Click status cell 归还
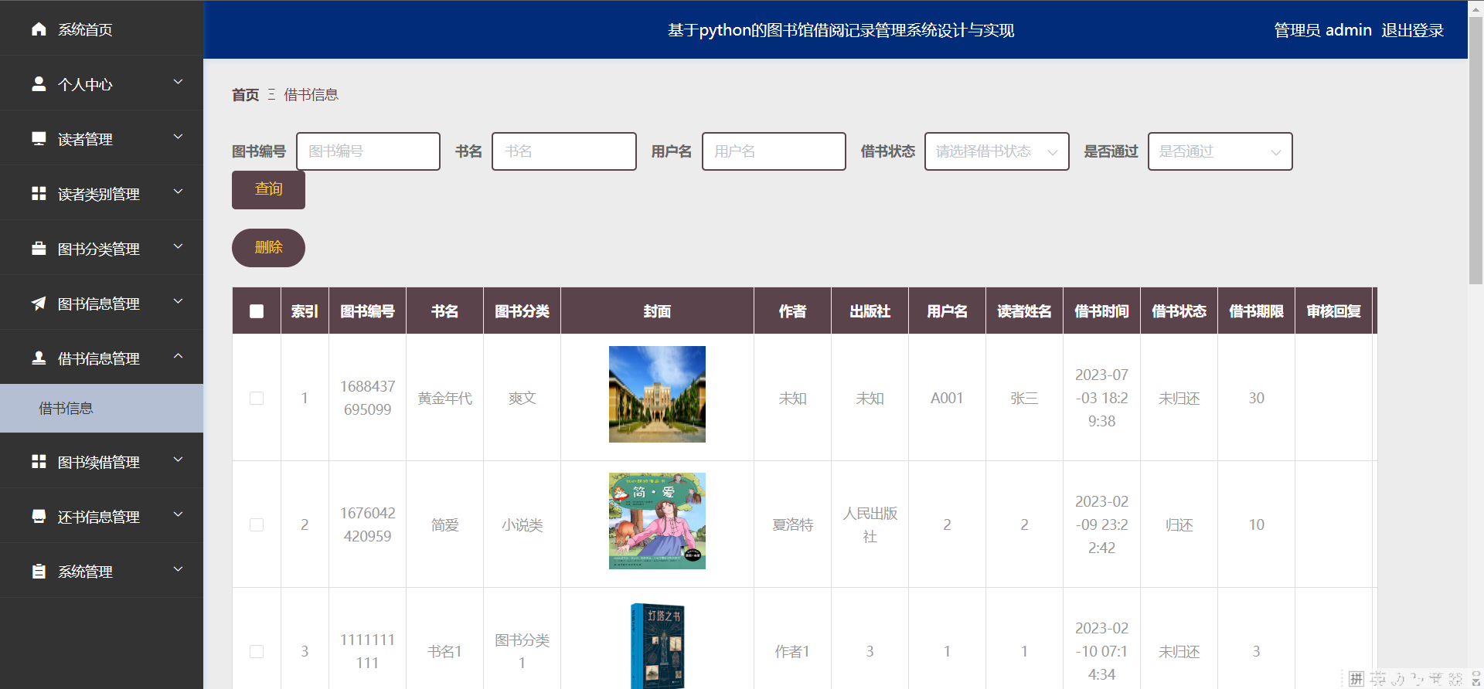1484x689 pixels. (1179, 524)
